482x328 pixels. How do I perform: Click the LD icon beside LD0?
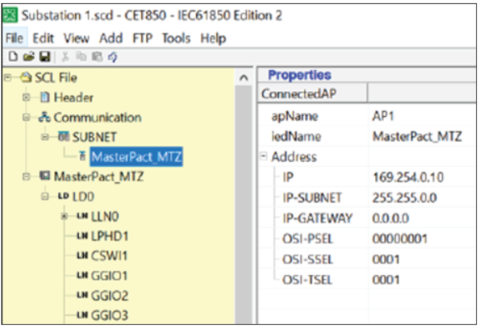tap(64, 196)
